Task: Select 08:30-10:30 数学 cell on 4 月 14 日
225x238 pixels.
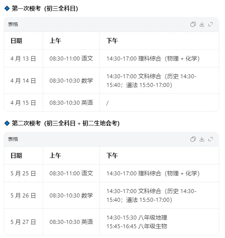Action: coord(71,80)
